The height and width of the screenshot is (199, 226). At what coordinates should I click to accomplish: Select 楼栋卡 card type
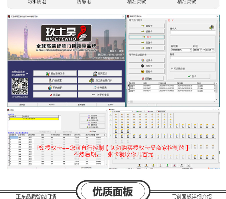point(146,31)
